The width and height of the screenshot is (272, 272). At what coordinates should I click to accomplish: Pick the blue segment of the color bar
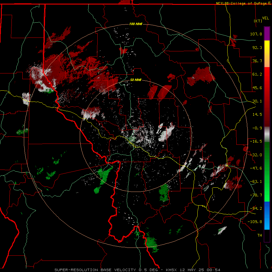tap(267, 215)
